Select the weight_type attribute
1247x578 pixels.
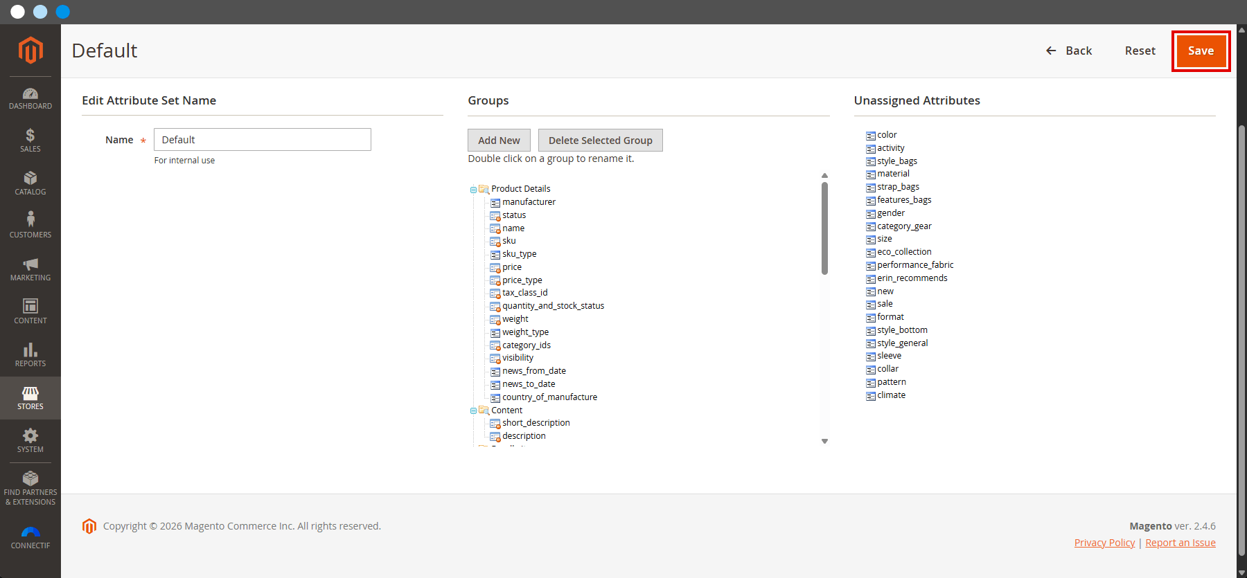coord(526,332)
